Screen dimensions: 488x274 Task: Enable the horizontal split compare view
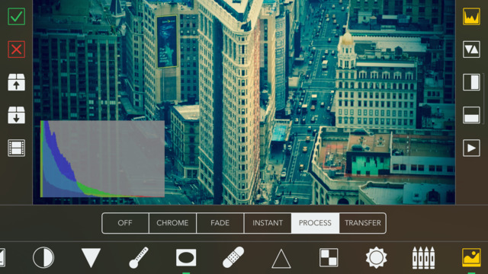point(471,115)
